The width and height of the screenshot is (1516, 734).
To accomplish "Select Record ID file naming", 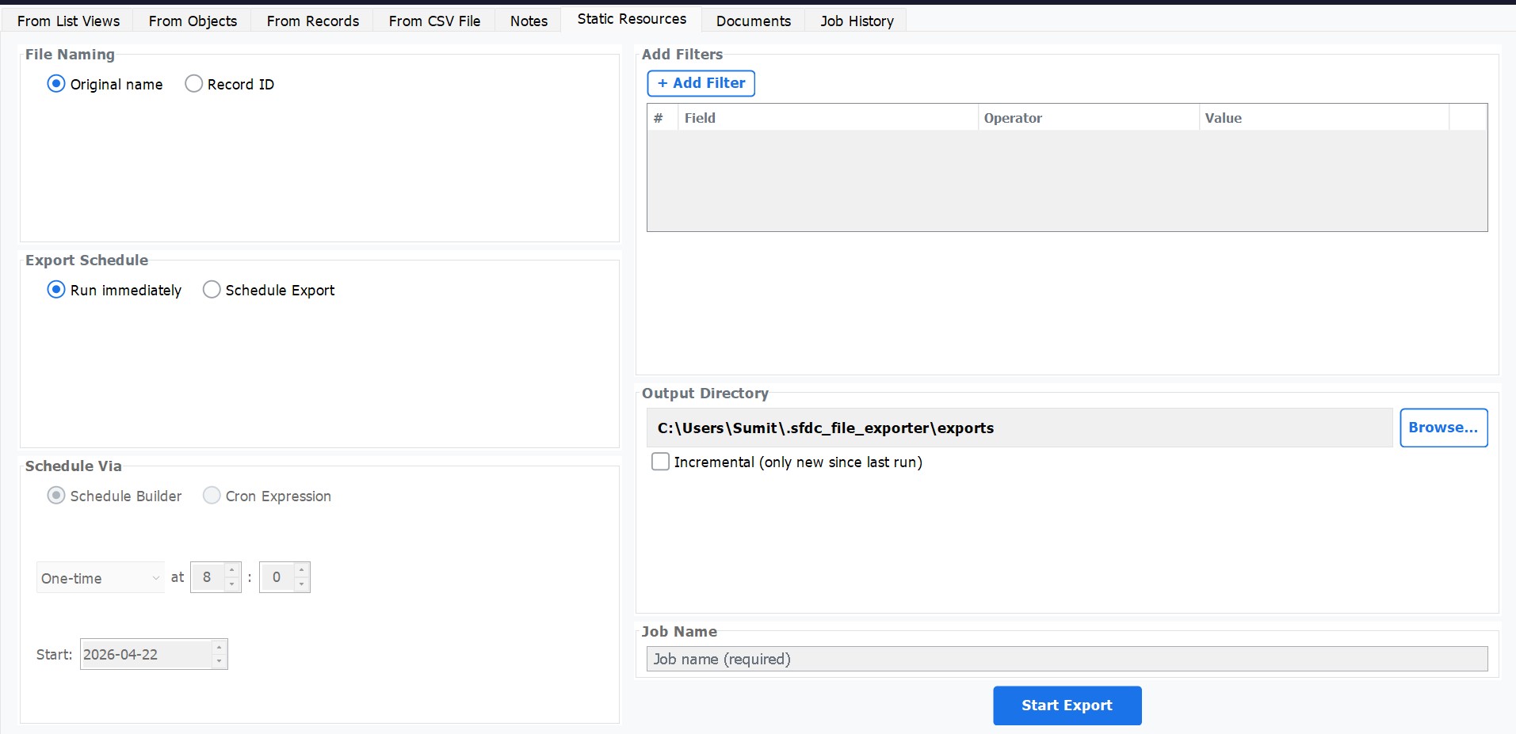I will 193,83.
